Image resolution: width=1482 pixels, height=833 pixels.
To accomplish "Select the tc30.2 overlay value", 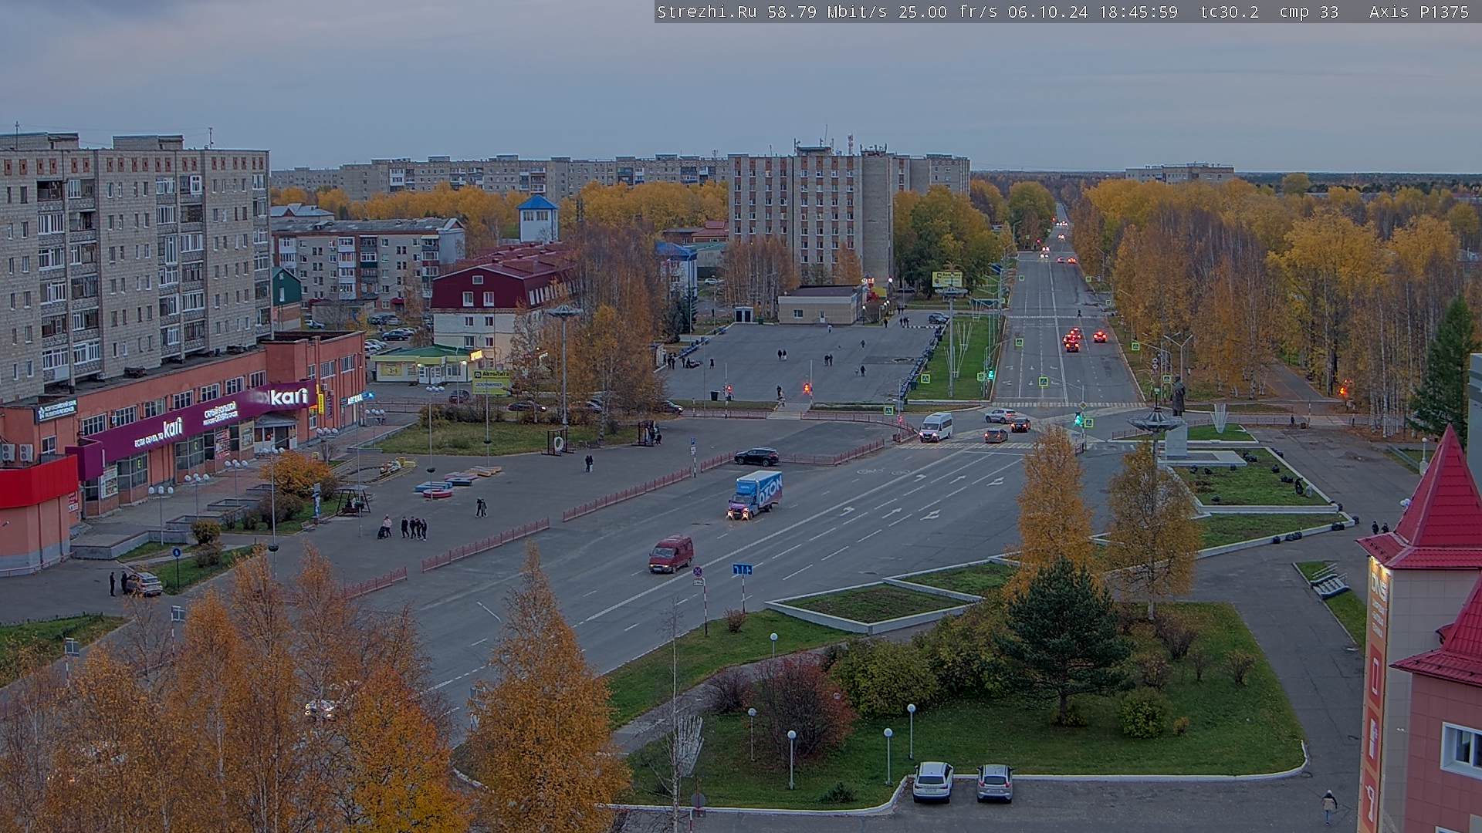I will tap(1230, 12).
